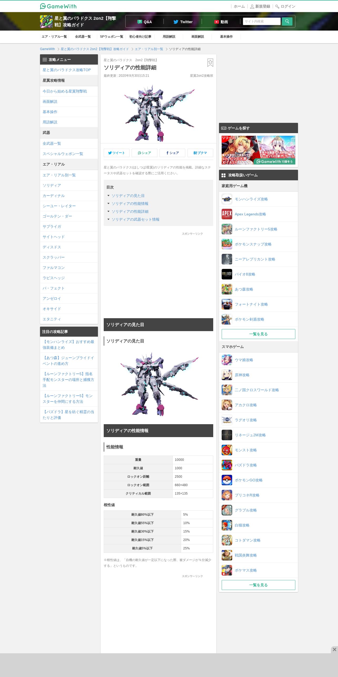Click 原神攻略 icon
Viewport: 338px width, 677px height.
point(227,375)
